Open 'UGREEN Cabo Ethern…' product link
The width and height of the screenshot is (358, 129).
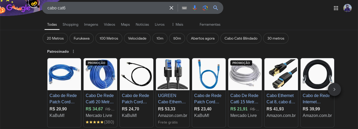click(x=172, y=99)
